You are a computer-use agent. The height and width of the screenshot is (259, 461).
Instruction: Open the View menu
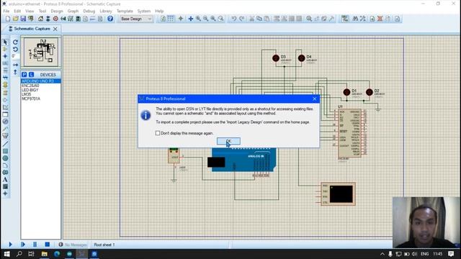pos(30,12)
